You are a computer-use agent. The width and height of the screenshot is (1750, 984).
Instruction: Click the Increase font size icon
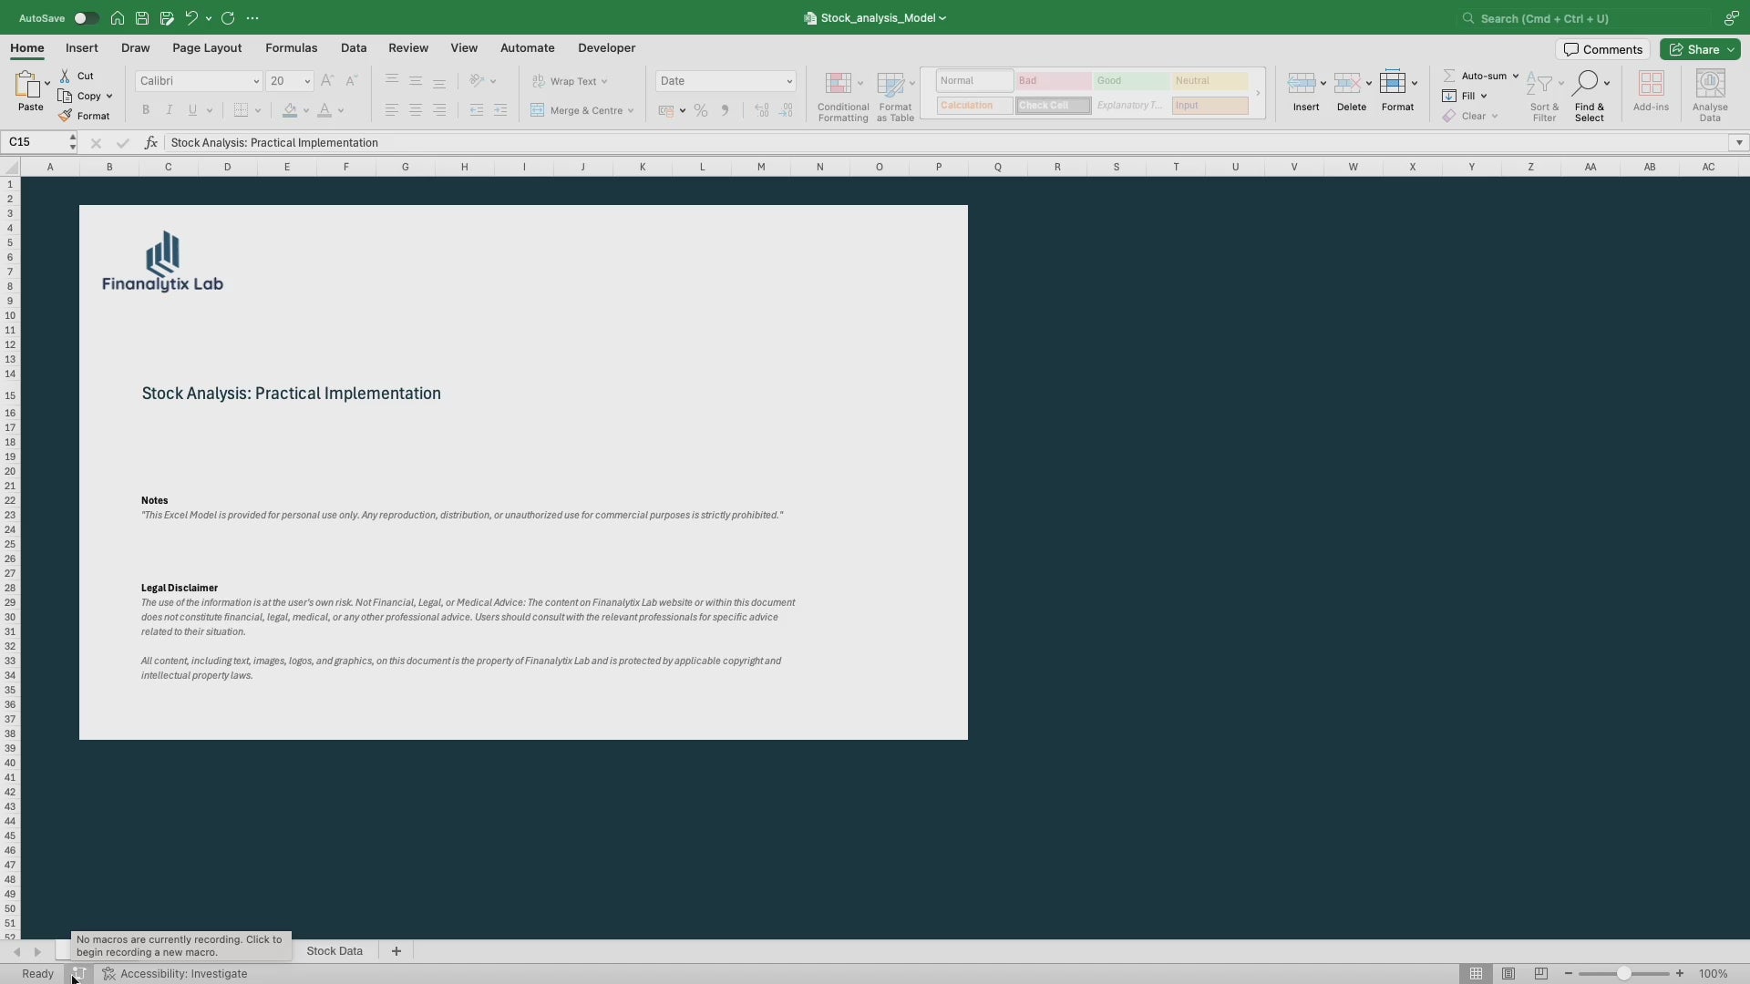tap(327, 81)
